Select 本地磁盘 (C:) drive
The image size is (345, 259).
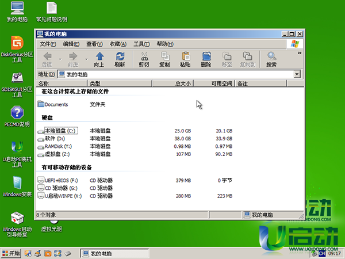pos(57,131)
